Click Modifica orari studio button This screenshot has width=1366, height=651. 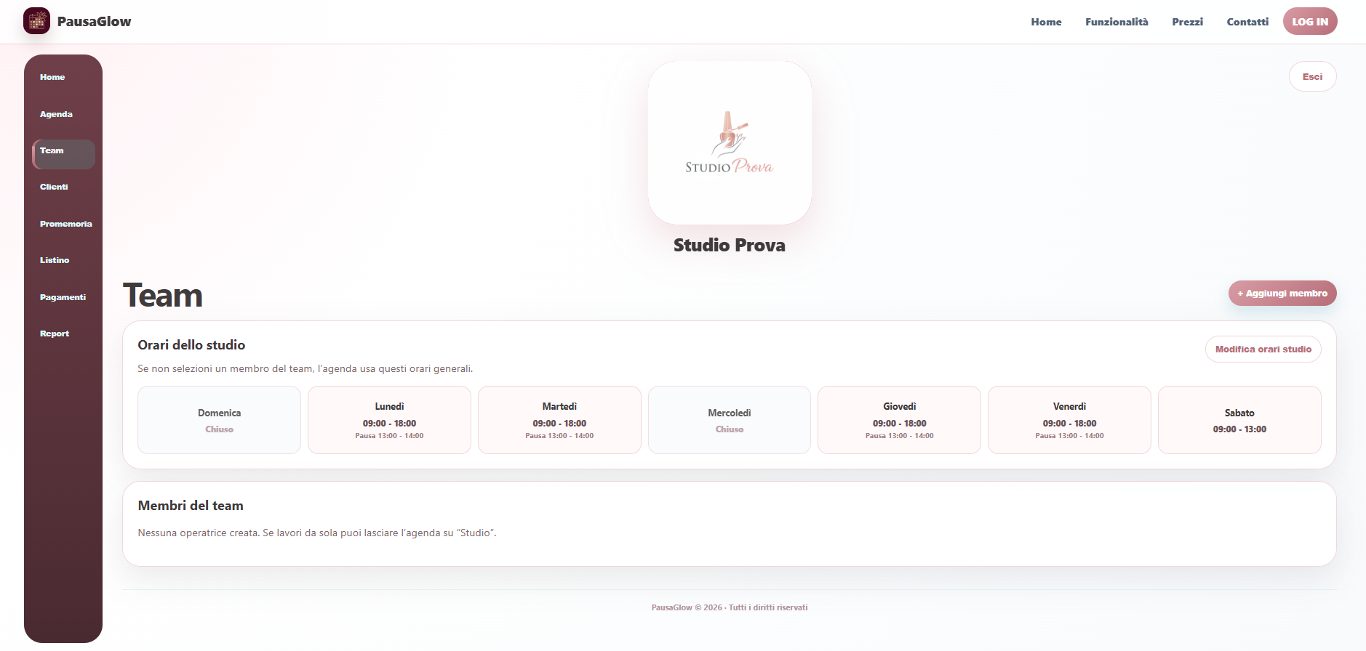tap(1263, 349)
